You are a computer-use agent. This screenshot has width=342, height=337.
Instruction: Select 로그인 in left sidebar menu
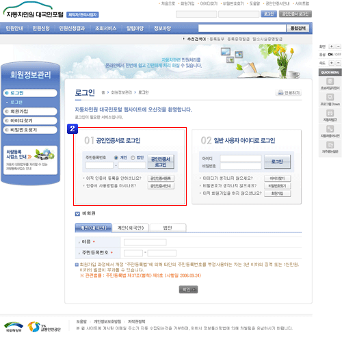[30, 93]
